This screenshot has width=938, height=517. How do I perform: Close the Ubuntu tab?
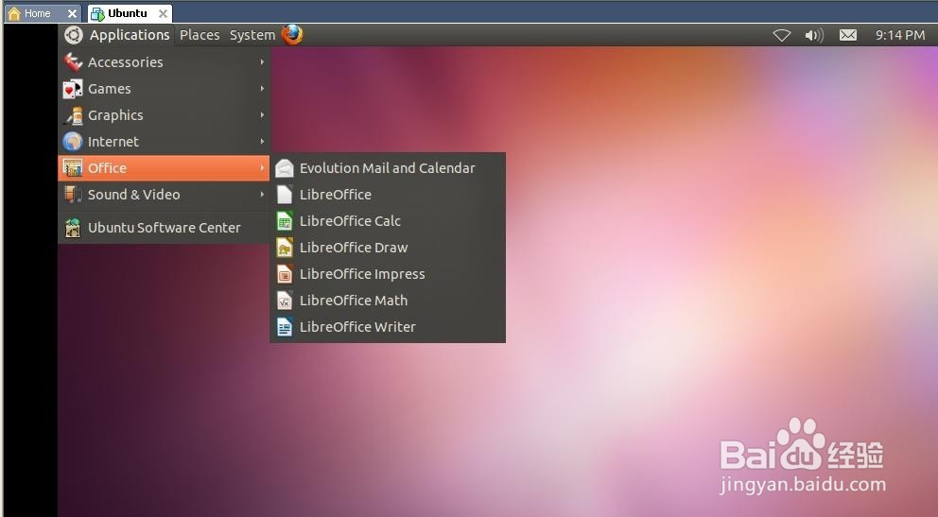[x=163, y=13]
